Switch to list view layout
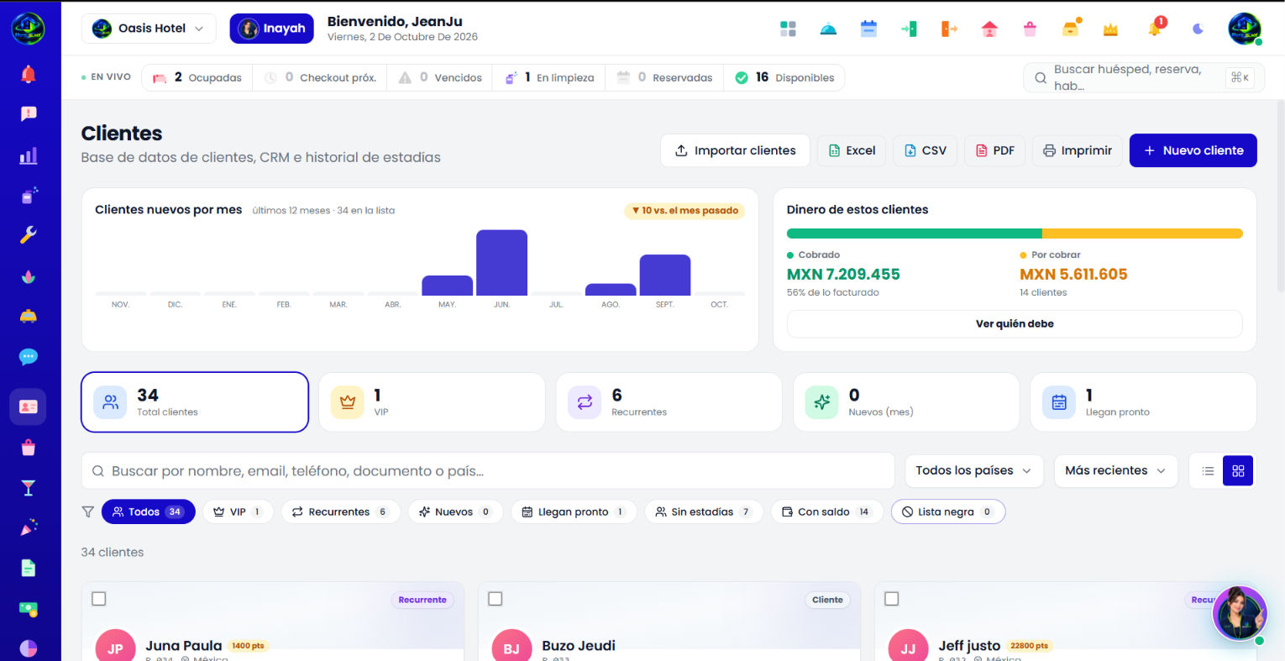The image size is (1285, 661). 1208,471
